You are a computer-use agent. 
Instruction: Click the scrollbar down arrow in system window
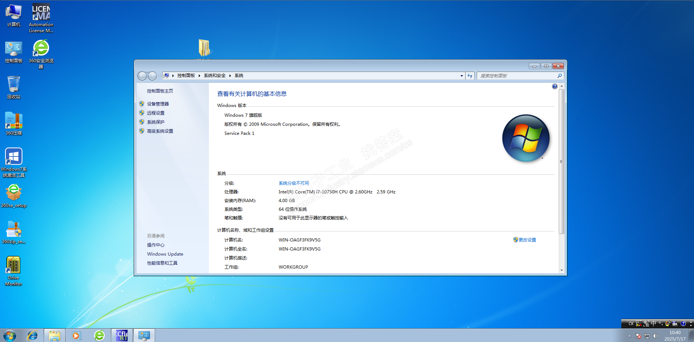coord(561,270)
